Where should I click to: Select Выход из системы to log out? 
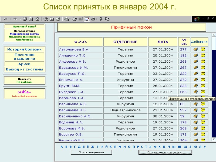pos(25,69)
